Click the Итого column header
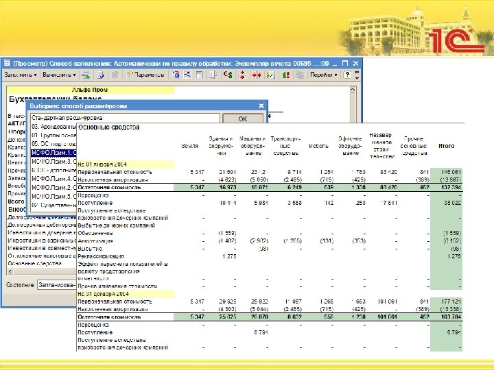 click(447, 146)
